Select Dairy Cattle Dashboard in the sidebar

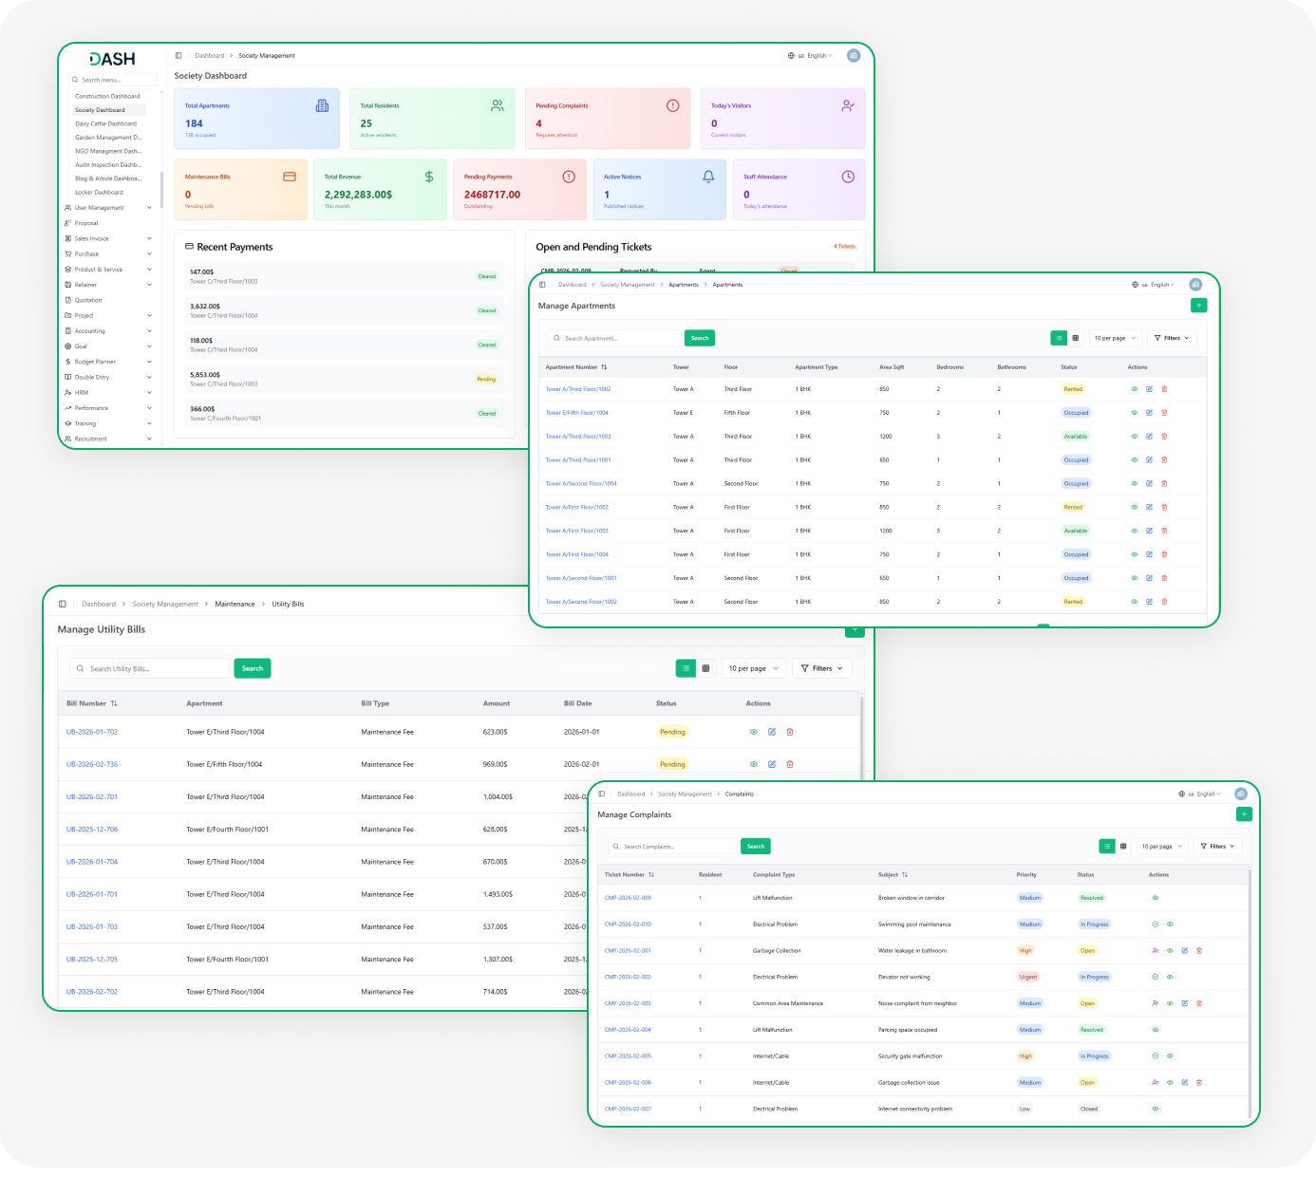coord(106,123)
